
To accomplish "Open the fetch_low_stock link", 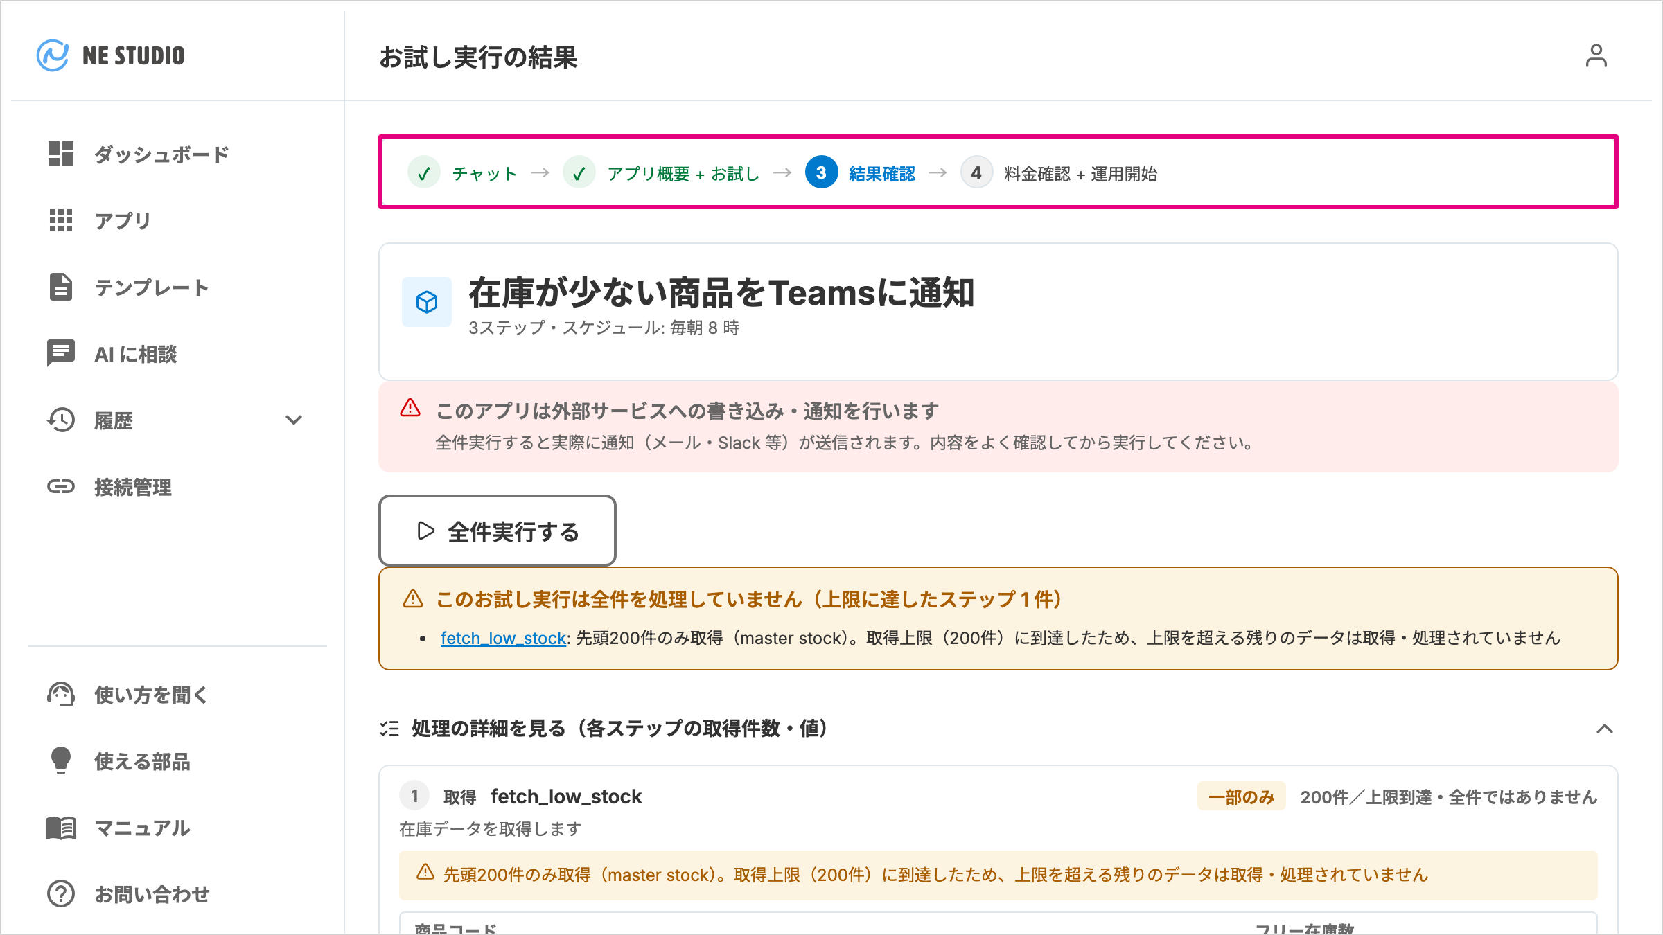I will 503,638.
